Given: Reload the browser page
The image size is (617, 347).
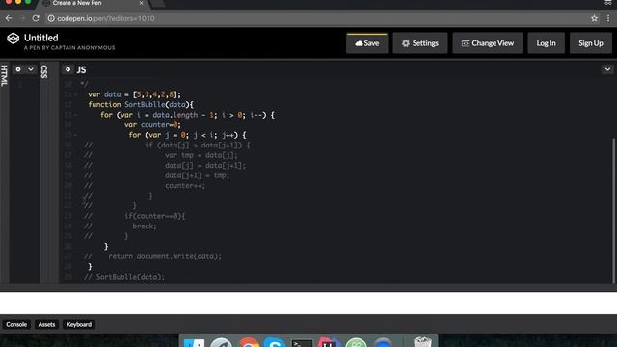Looking at the screenshot, I should (36, 18).
